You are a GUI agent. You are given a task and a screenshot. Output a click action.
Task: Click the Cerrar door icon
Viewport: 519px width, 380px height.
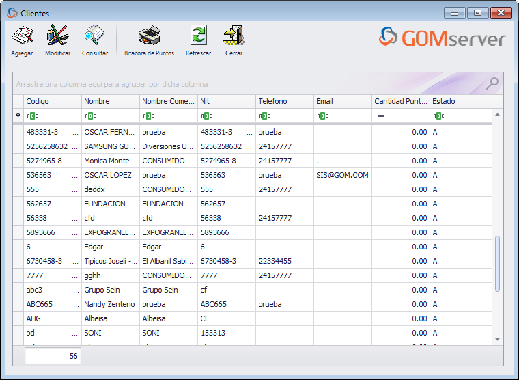click(234, 35)
